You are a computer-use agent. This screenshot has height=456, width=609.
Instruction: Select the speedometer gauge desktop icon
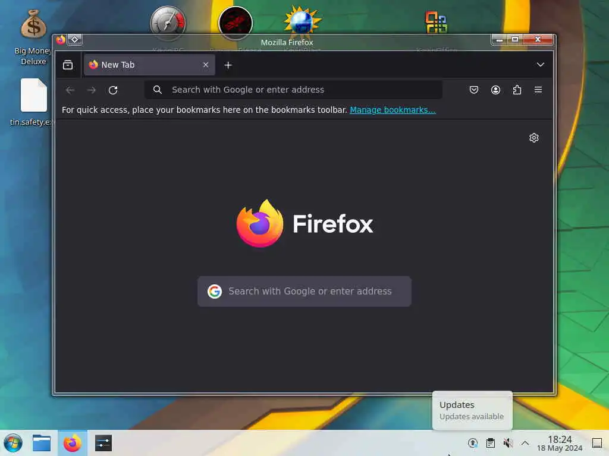(x=168, y=23)
